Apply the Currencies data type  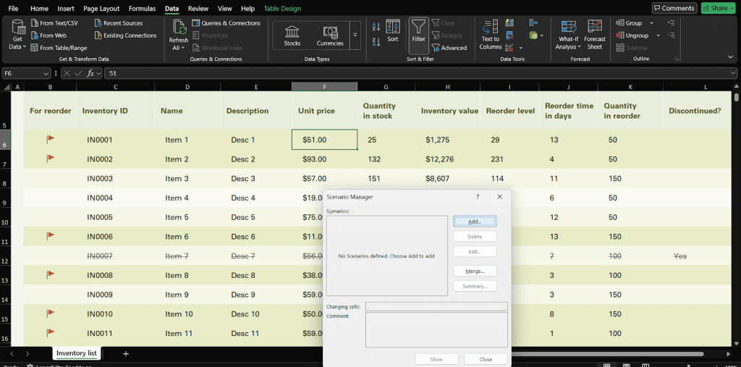tap(330, 36)
